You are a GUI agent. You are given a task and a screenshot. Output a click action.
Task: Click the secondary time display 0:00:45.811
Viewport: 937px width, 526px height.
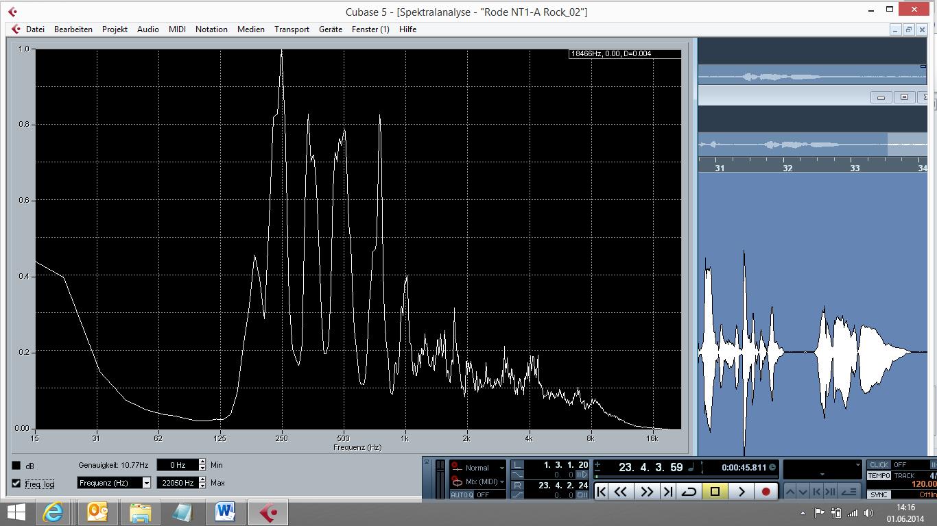coord(744,467)
